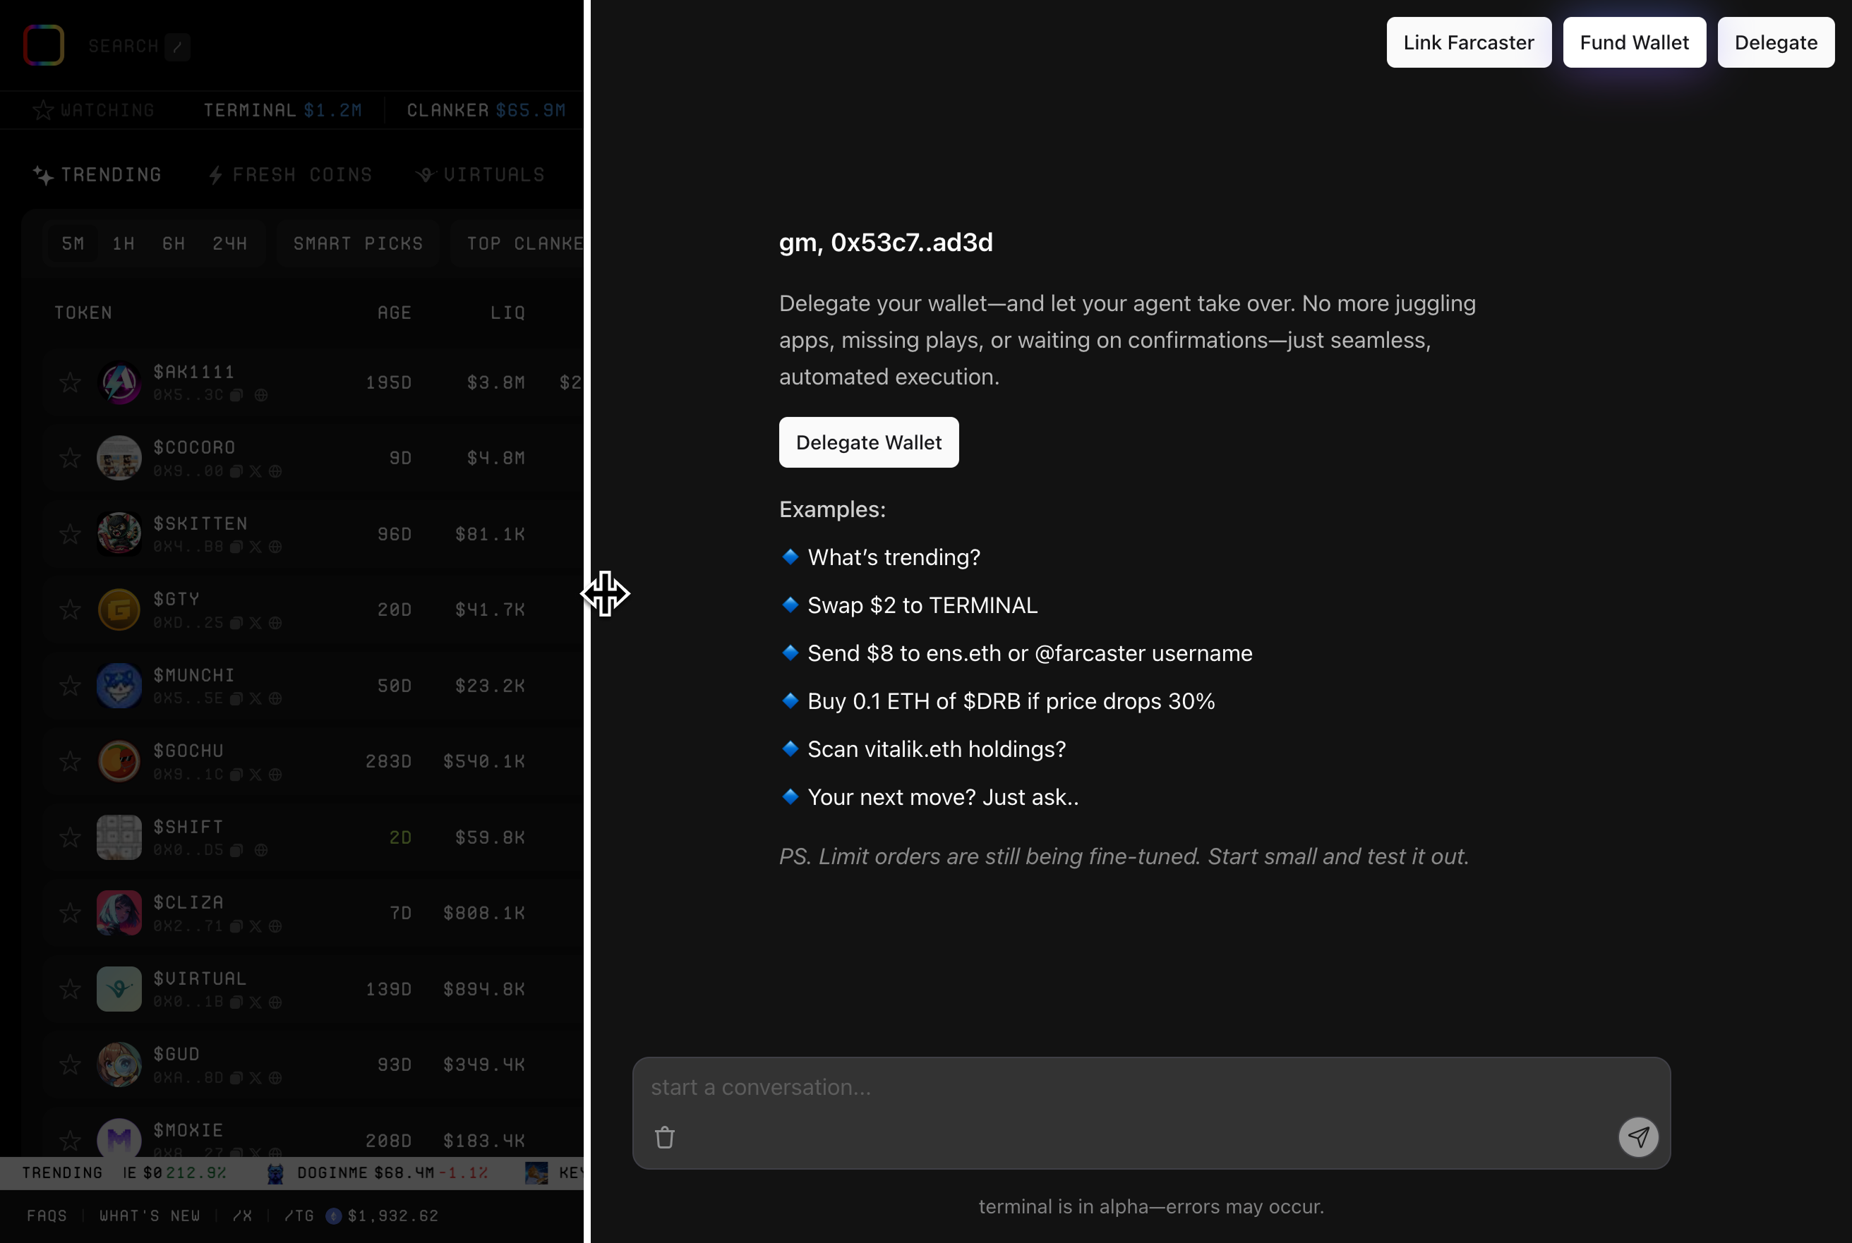Viewport: 1852px width, 1243px height.
Task: Click the $GUD token avatar
Action: [119, 1065]
